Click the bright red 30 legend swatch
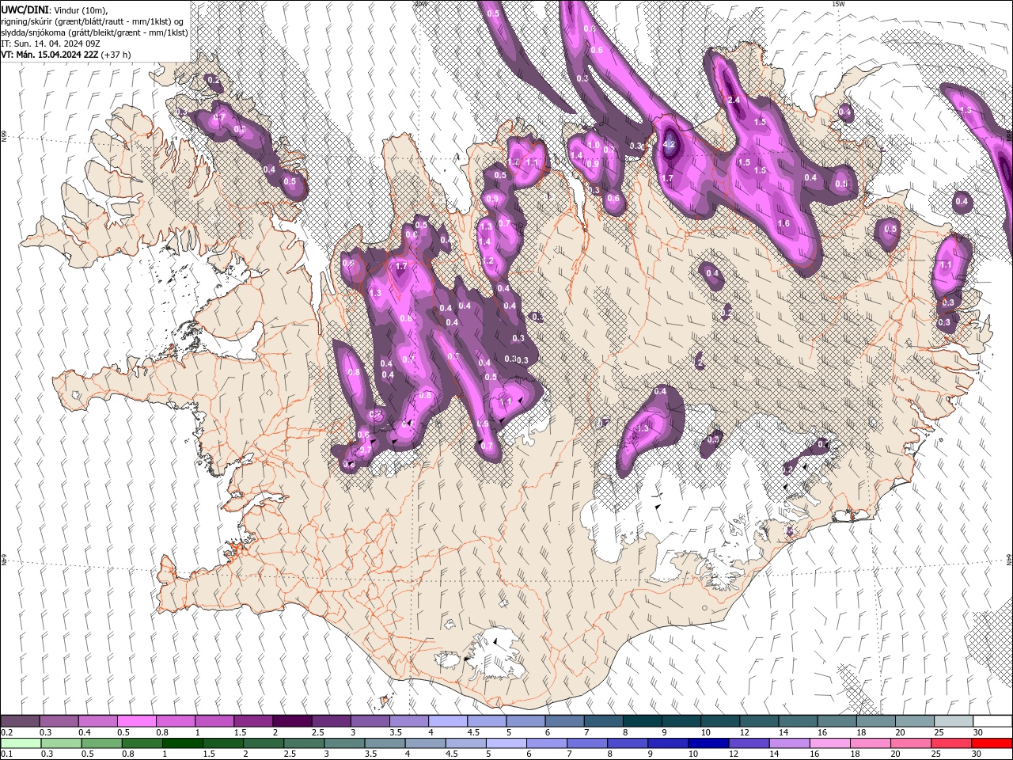The image size is (1013, 760). [x=992, y=743]
